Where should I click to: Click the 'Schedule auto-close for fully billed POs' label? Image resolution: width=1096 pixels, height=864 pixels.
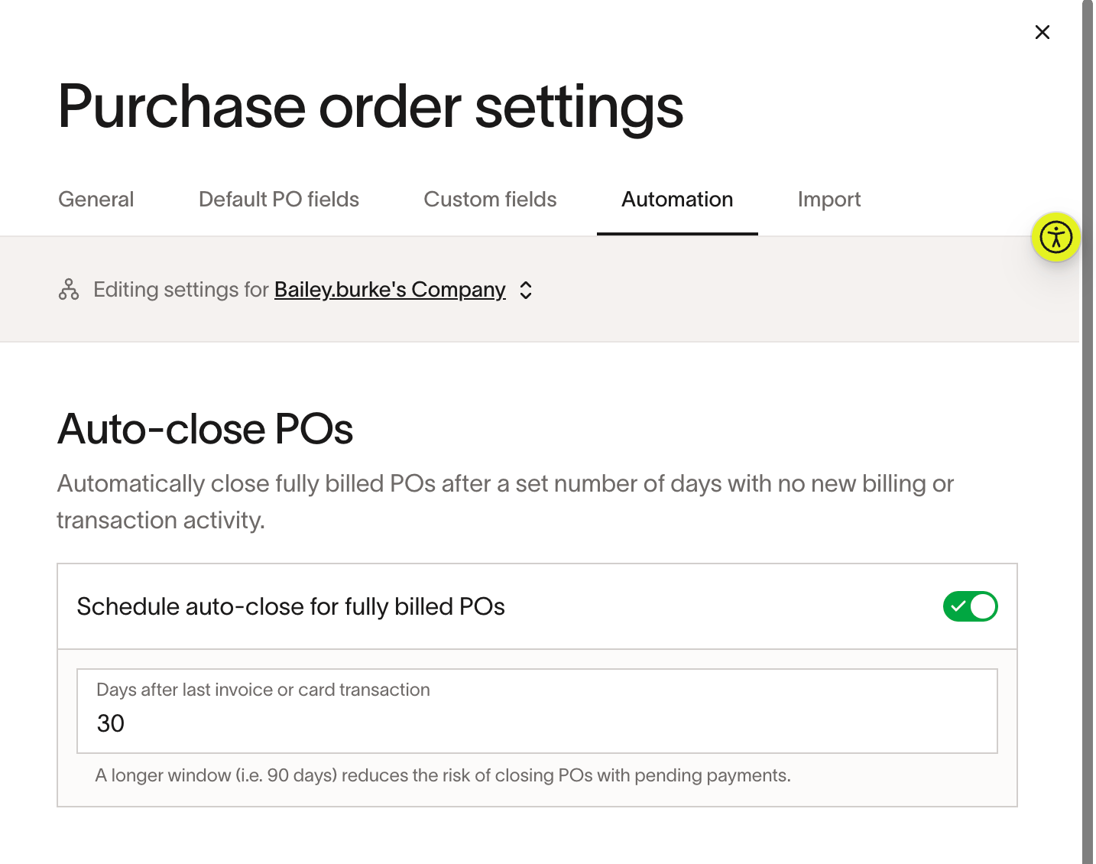tap(290, 607)
